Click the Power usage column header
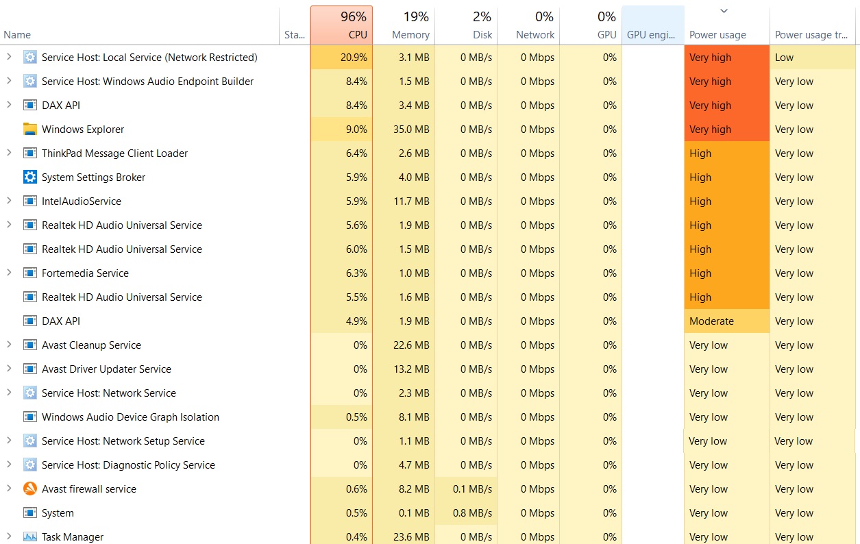 727,25
